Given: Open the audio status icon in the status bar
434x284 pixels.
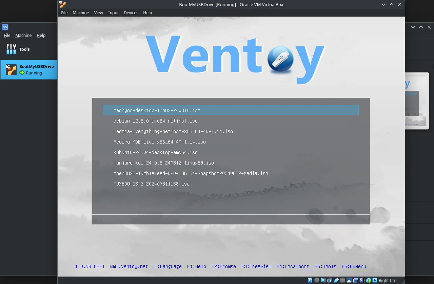Looking at the screenshot, I should [x=323, y=280].
